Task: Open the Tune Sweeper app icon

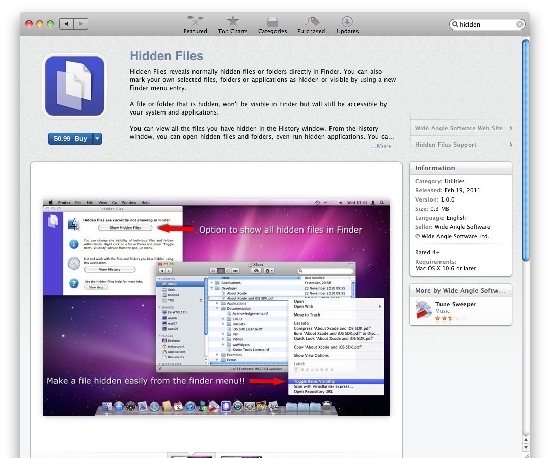Action: coord(424,309)
